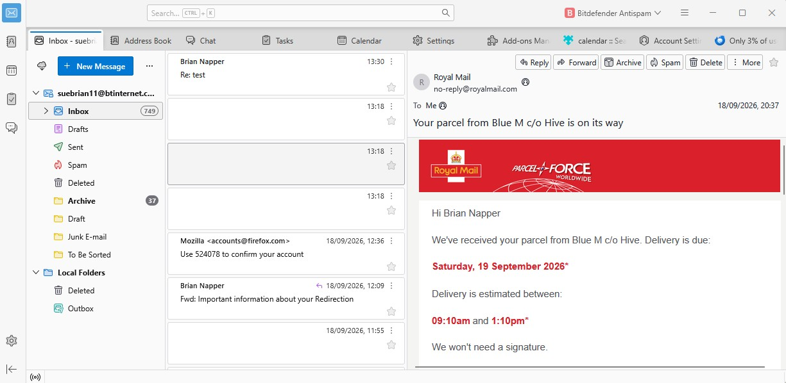This screenshot has height=383, width=786.
Task: Expand the Inbox folder subtree
Action: (x=46, y=111)
